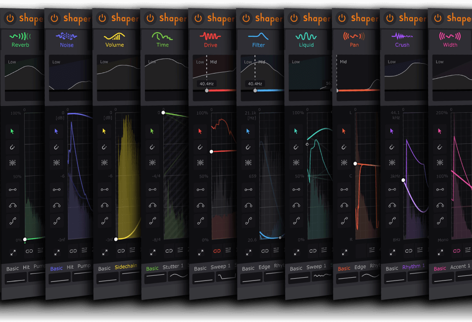Pick the straight line draw tool in the Filter shaper
The width and height of the screenshot is (472, 322).
click(248, 190)
